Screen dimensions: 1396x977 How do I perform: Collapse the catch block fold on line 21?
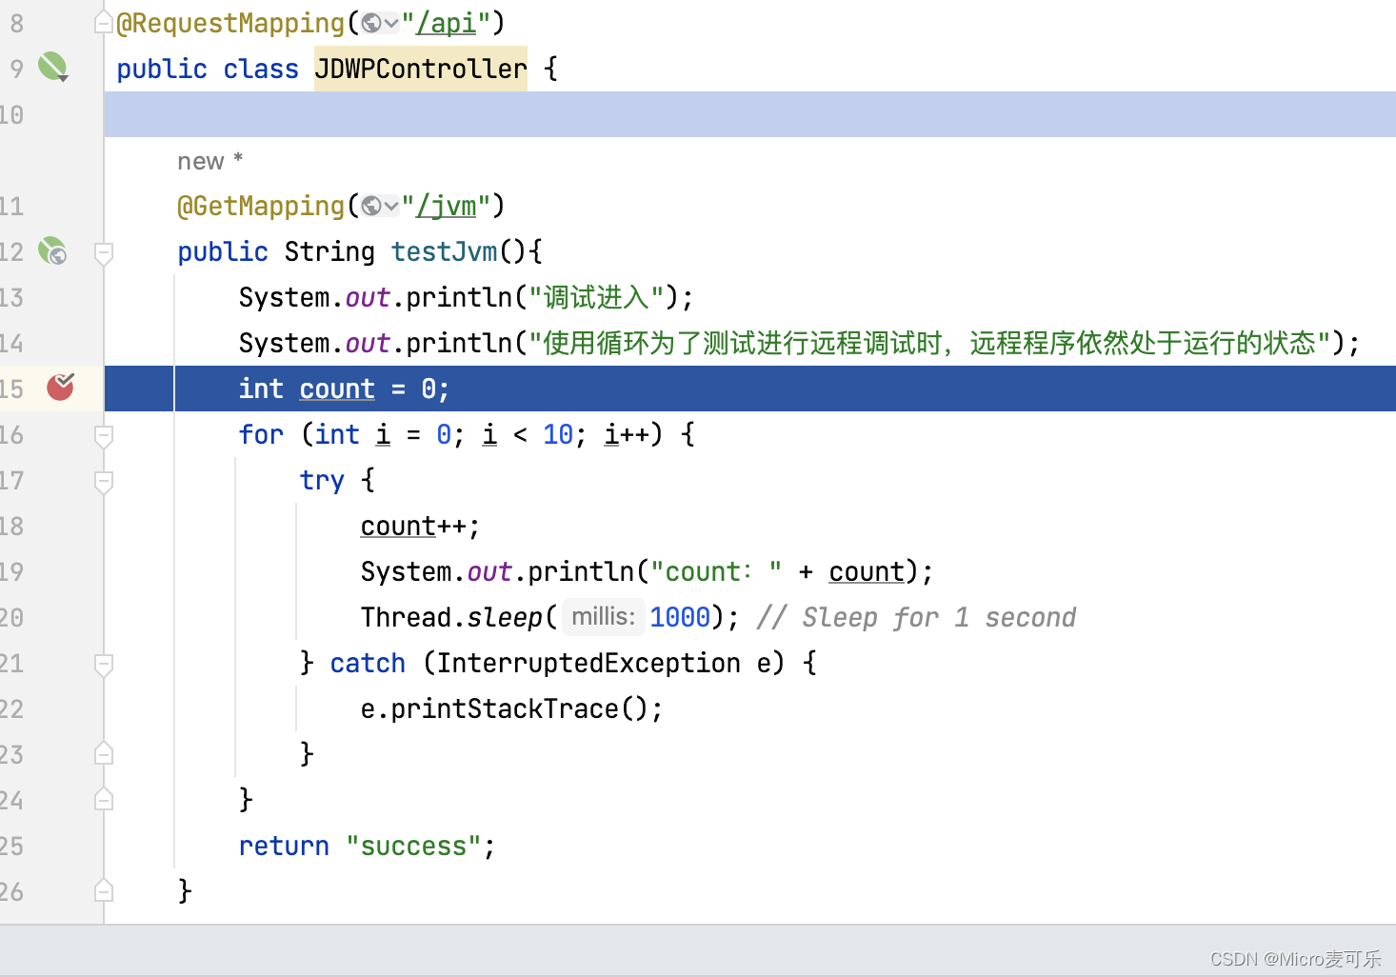click(104, 664)
